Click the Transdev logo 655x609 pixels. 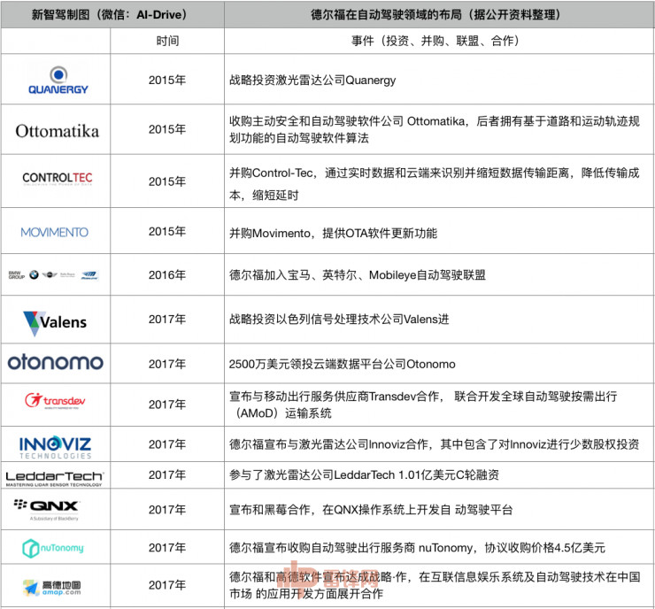55,402
